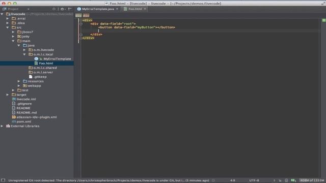The image size is (326, 183).
Task: Close the MyErraiTemplate.java tab
Action: coord(117,9)
